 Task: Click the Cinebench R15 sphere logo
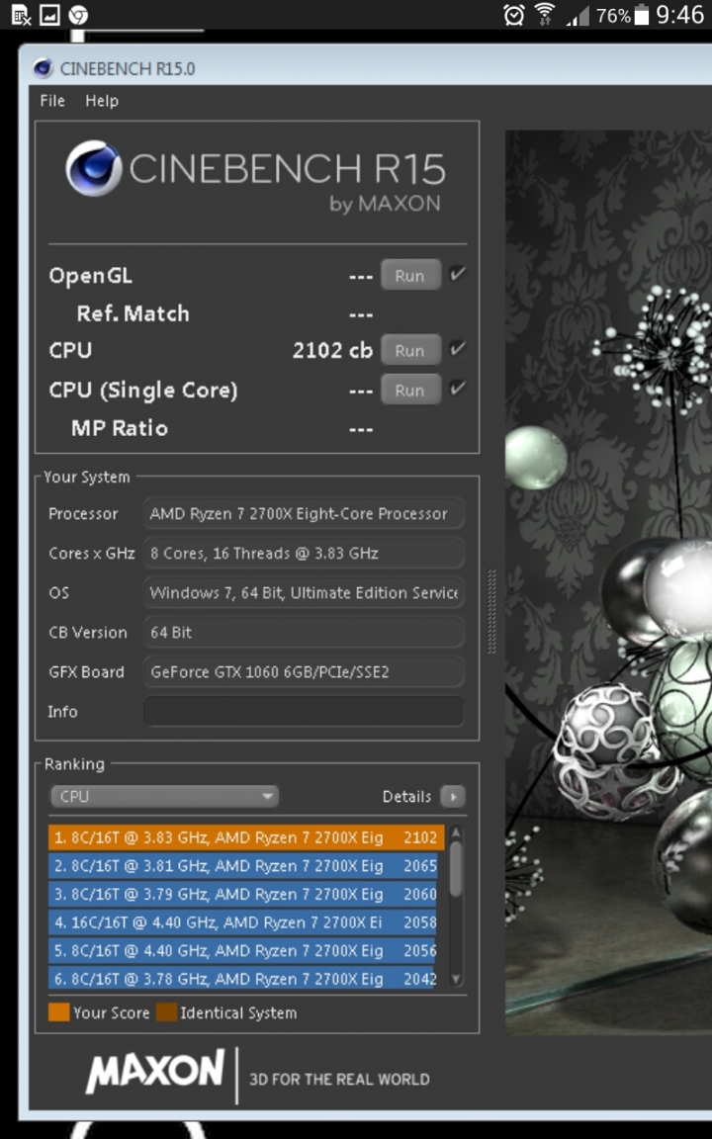pos(93,168)
